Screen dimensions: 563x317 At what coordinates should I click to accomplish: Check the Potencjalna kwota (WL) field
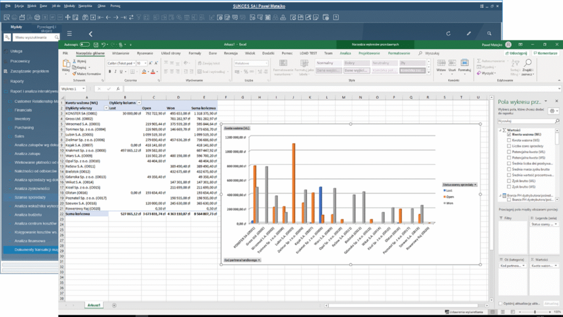(x=509, y=152)
